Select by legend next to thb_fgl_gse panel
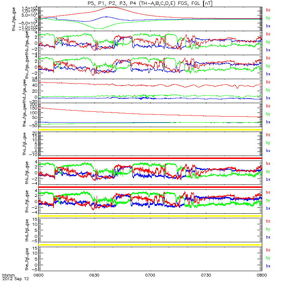The image size is (281, 300). click(268, 172)
